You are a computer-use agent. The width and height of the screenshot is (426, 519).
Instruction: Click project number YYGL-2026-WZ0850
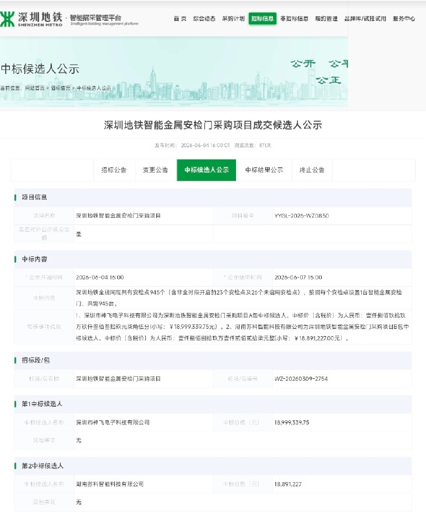[302, 216]
